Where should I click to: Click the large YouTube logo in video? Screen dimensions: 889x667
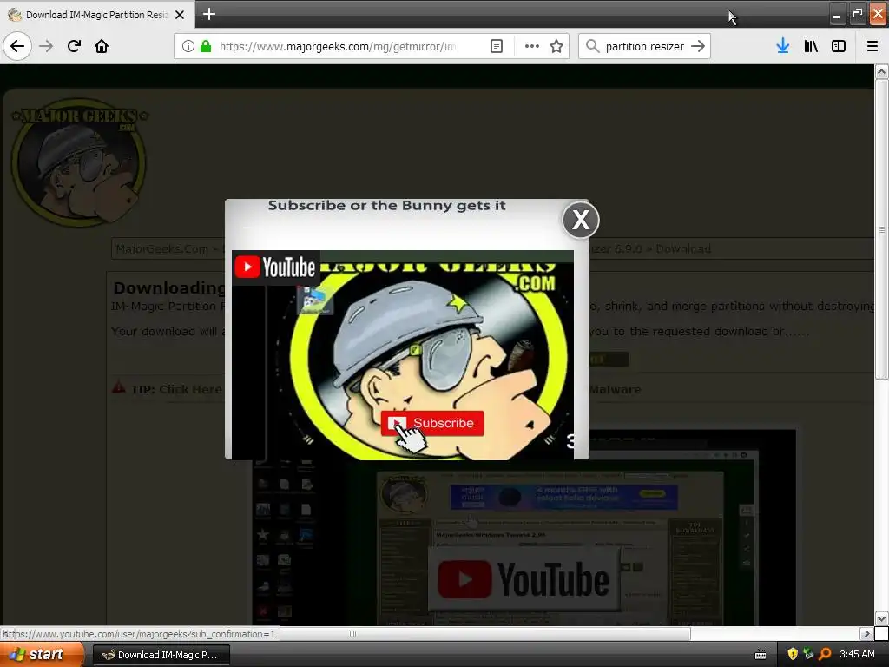tap(523, 579)
